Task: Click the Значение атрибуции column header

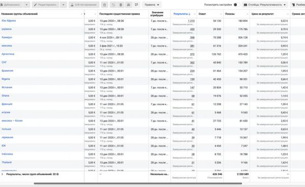Action: pyautogui.click(x=157, y=14)
